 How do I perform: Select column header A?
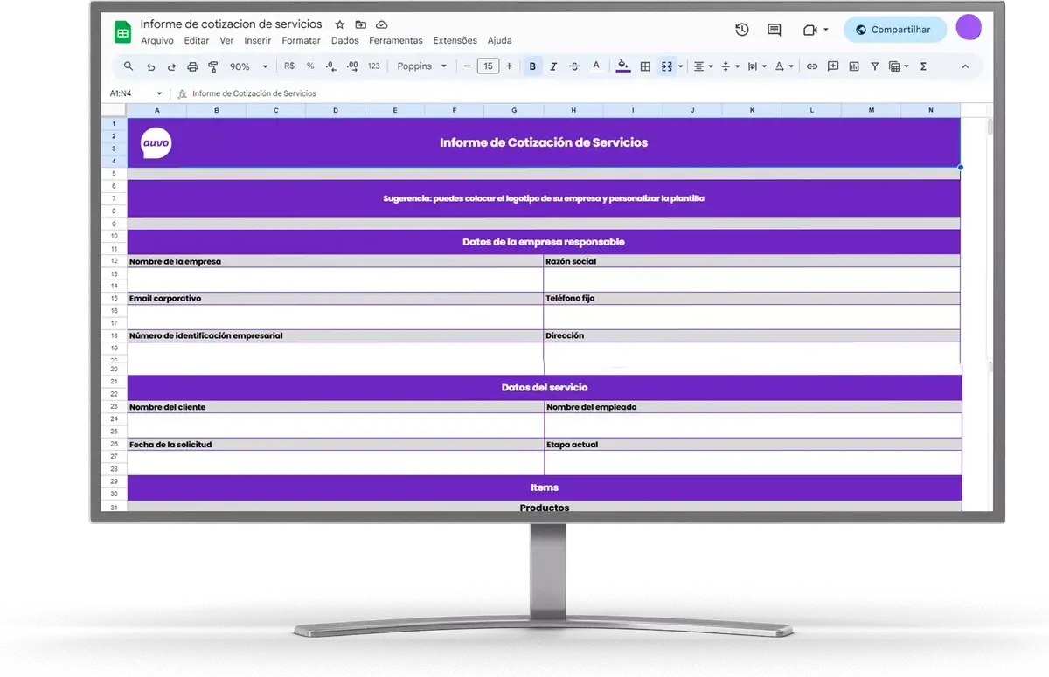pyautogui.click(x=157, y=110)
